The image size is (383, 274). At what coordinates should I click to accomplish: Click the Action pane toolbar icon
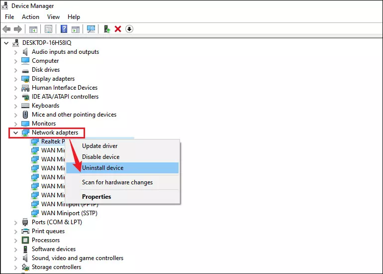point(76,29)
